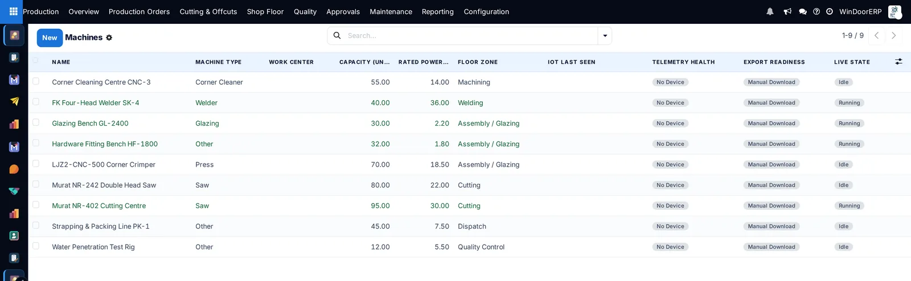The height and width of the screenshot is (281, 911).
Task: Open the notifications bell
Action: 770,11
